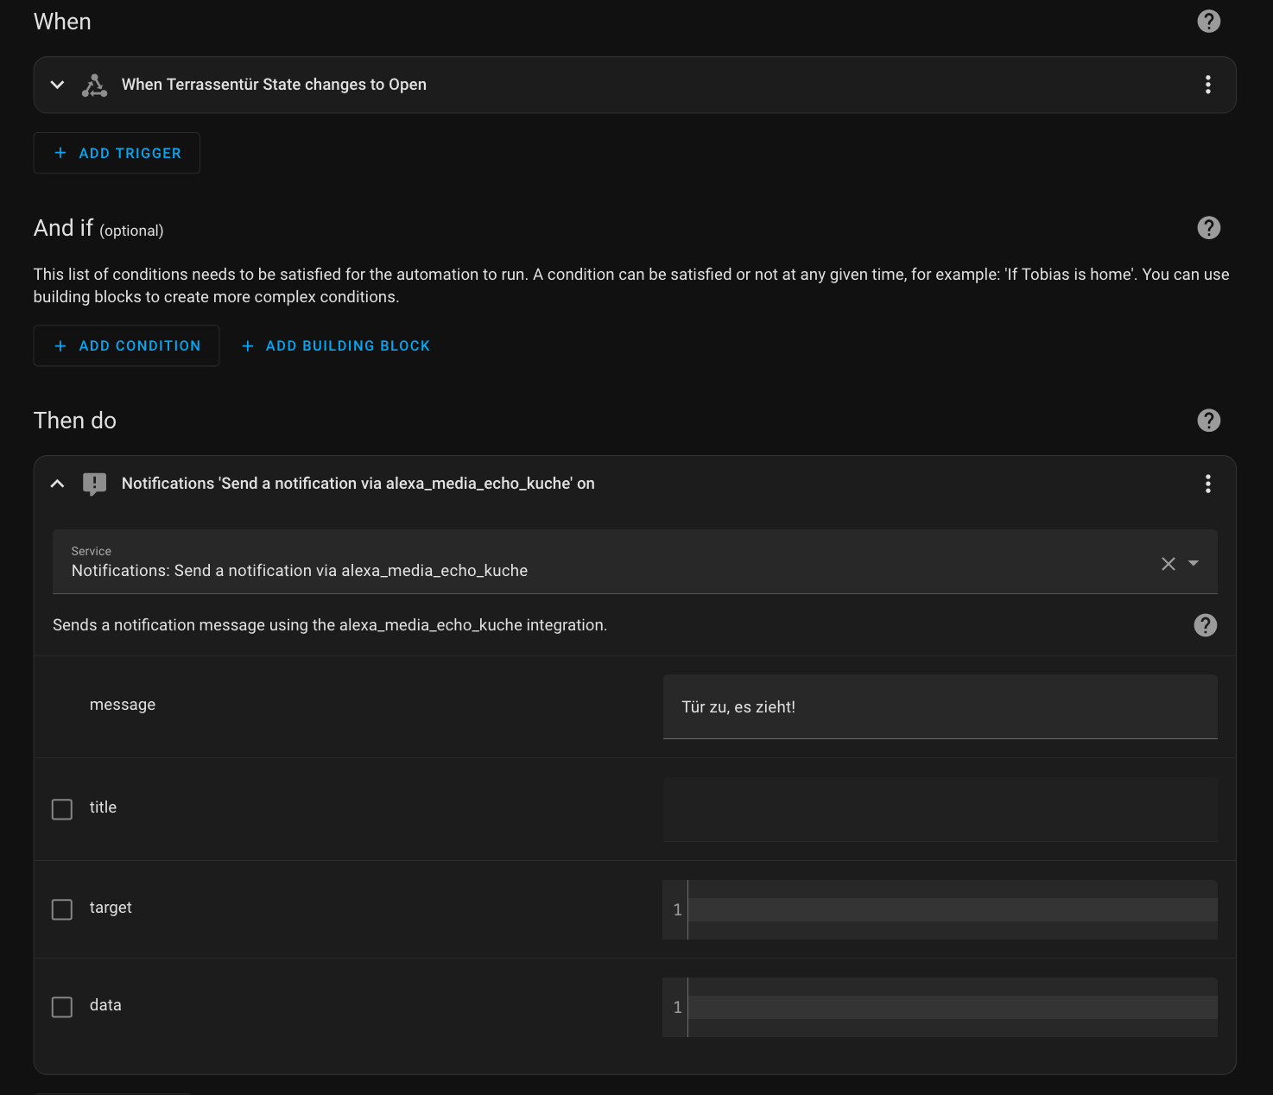Click the Terrassentür trigger device icon
1273x1095 pixels.
pos(94,85)
